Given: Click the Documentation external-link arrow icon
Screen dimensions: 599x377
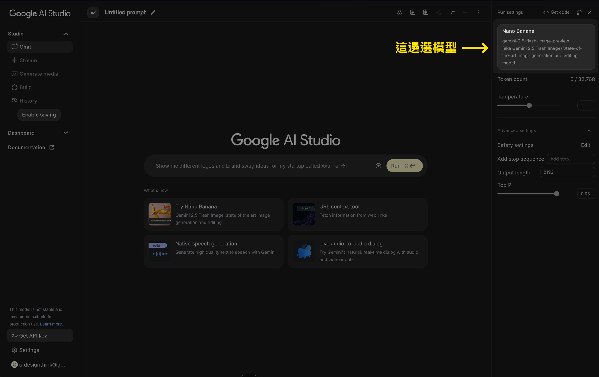Looking at the screenshot, I should click(52, 148).
